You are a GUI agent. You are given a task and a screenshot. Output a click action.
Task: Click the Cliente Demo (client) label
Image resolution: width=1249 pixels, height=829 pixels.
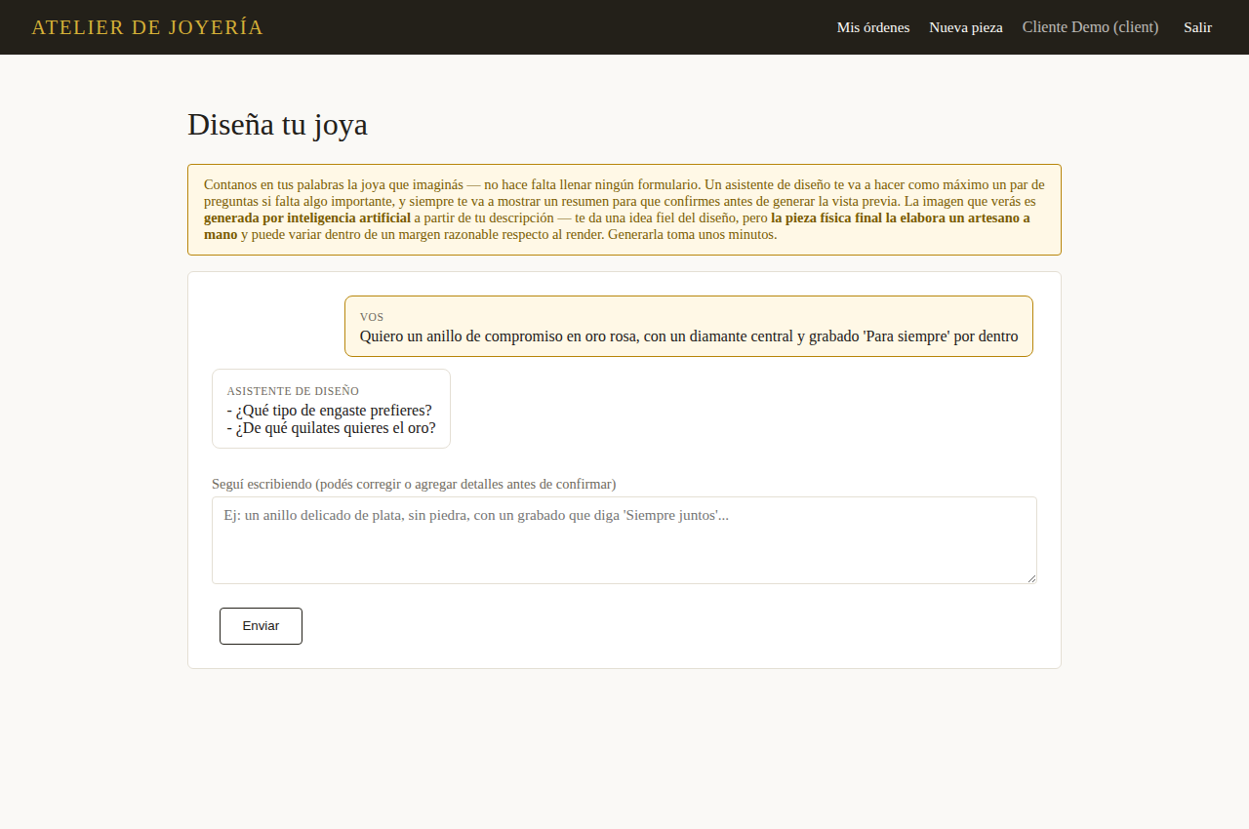tap(1091, 27)
